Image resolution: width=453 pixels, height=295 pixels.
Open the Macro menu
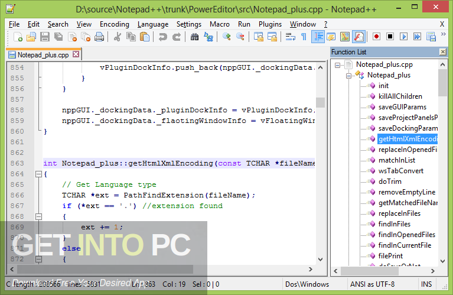pyautogui.click(x=220, y=24)
